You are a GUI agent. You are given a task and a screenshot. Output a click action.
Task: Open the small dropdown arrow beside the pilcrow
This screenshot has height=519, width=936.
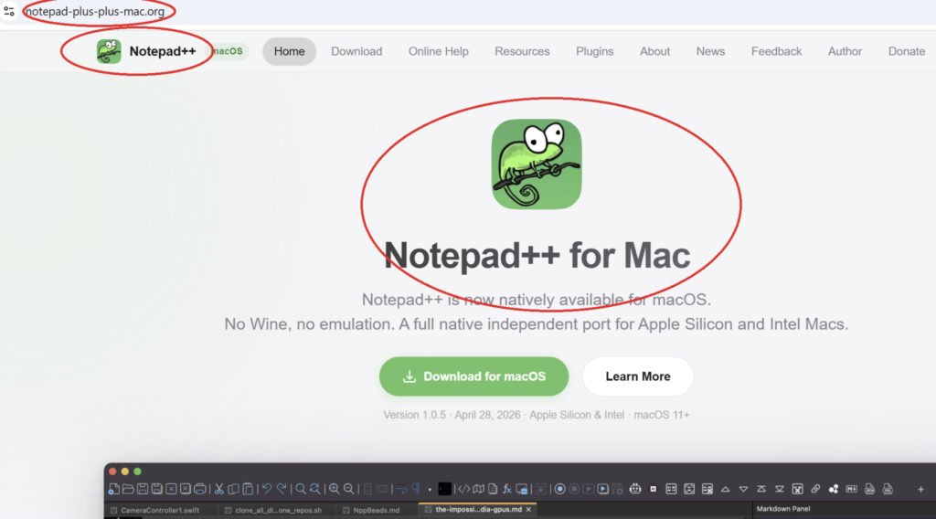[430, 490]
